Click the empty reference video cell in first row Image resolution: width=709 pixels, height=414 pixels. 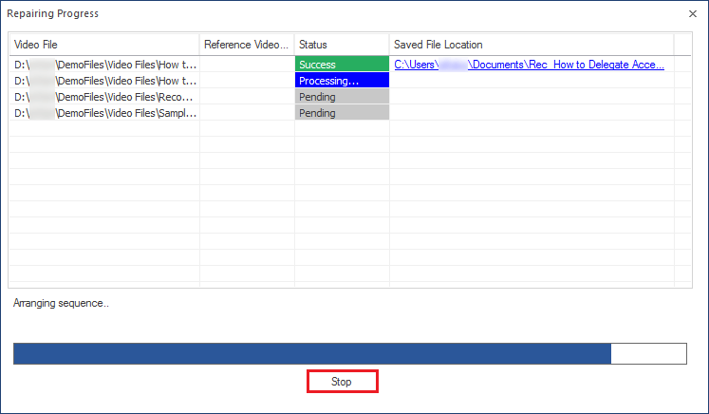[247, 65]
